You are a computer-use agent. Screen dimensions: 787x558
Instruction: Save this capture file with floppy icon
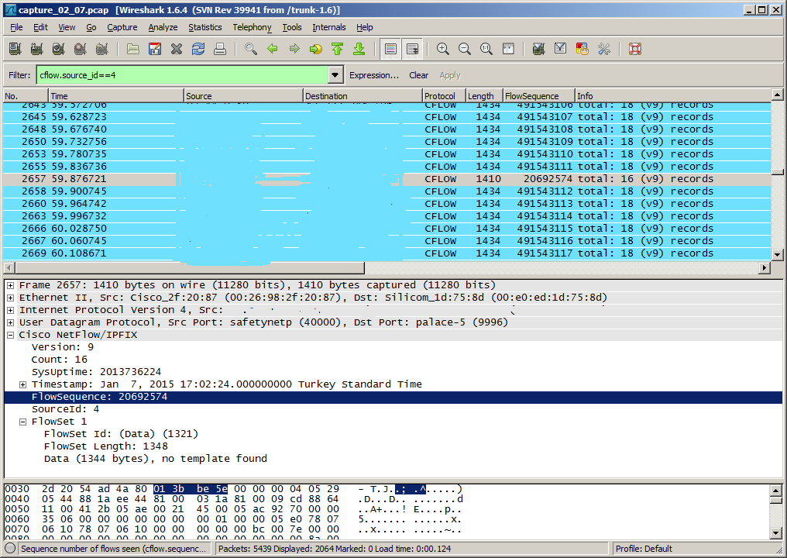coord(155,49)
